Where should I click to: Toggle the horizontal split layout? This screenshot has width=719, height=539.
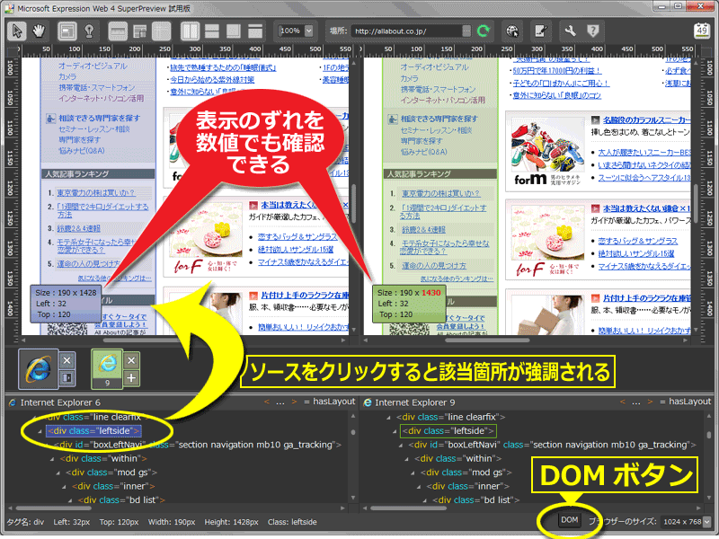[210, 31]
